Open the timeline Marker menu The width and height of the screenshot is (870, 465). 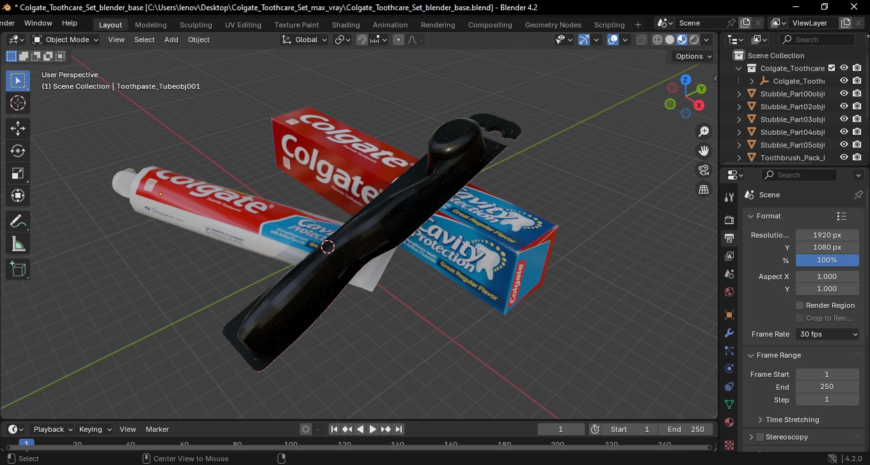point(157,429)
